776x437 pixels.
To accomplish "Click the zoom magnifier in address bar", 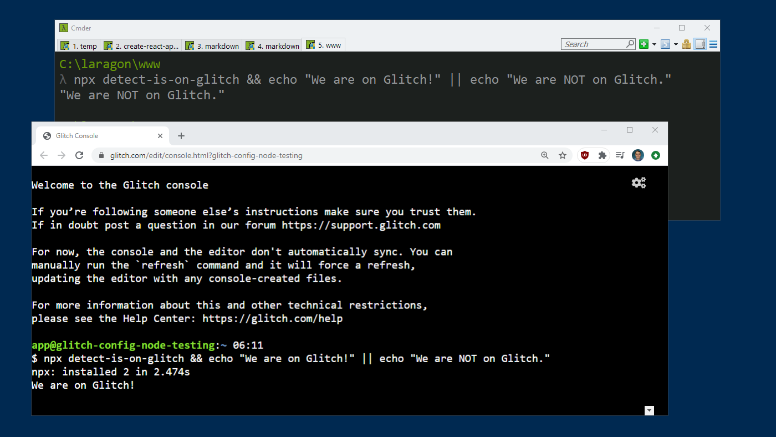I will [545, 155].
